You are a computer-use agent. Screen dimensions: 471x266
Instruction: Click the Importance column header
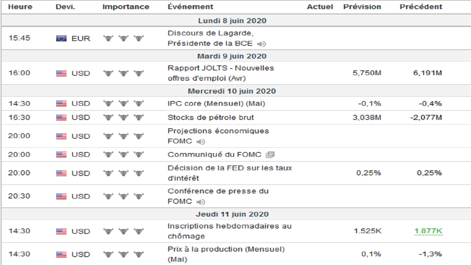coord(126,7)
